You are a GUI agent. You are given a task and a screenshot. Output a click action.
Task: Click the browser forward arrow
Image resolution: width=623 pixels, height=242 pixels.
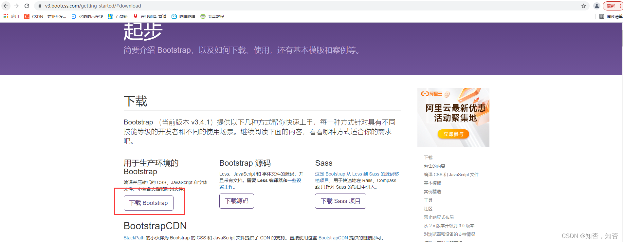pyautogui.click(x=16, y=6)
